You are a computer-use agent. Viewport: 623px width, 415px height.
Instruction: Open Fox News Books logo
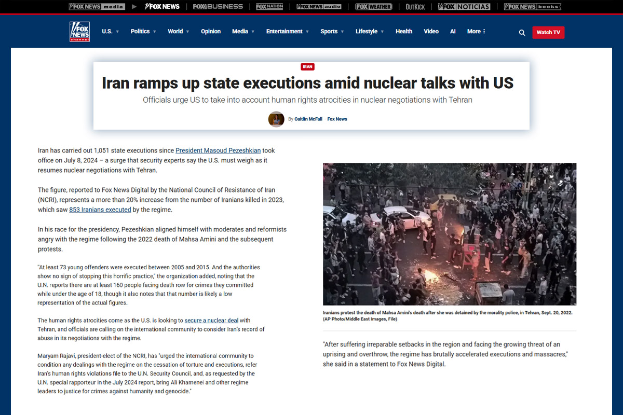(533, 7)
